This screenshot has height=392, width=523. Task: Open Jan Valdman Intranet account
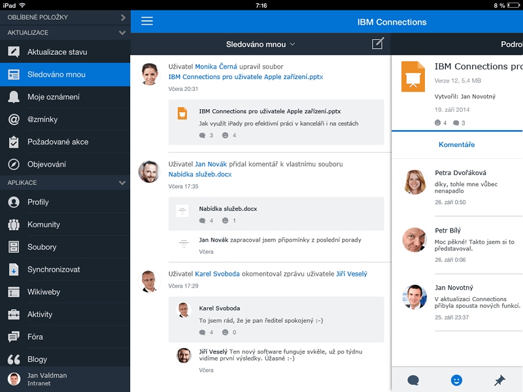[65, 379]
